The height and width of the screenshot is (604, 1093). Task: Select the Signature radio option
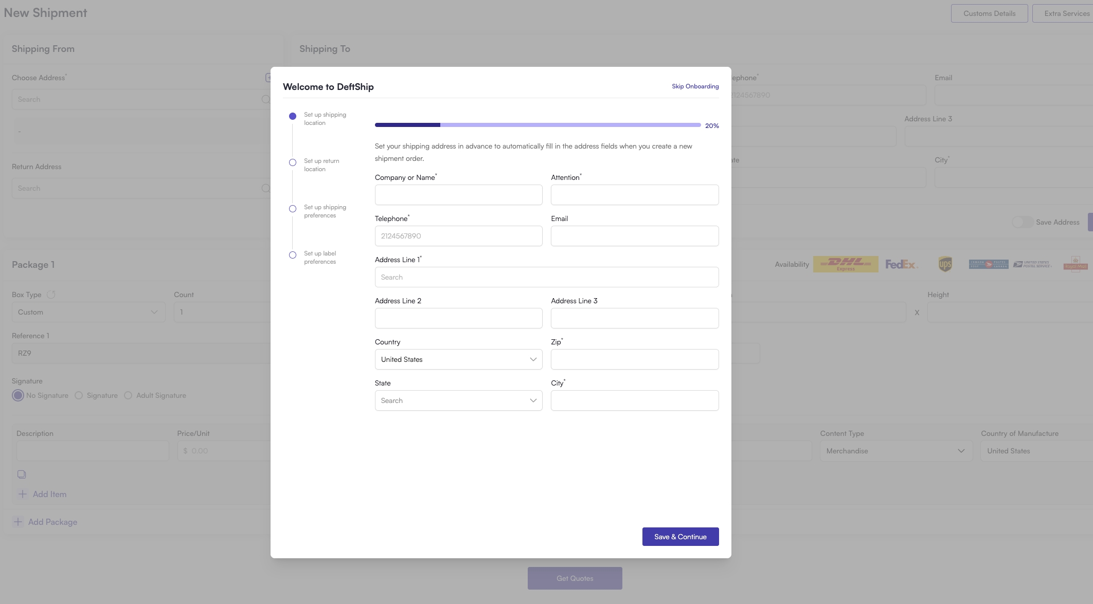coord(79,395)
